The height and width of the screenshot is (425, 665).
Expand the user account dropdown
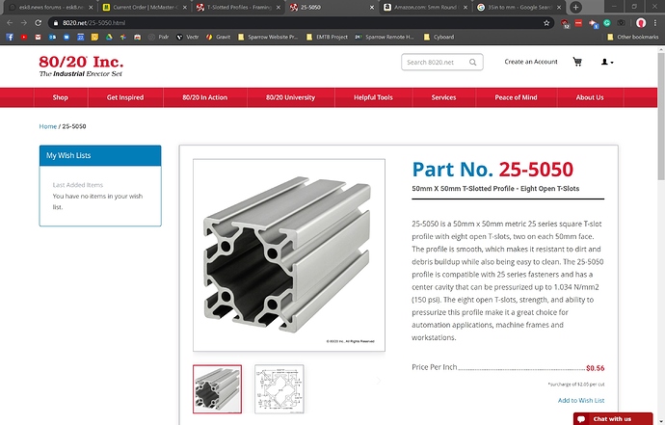(608, 62)
